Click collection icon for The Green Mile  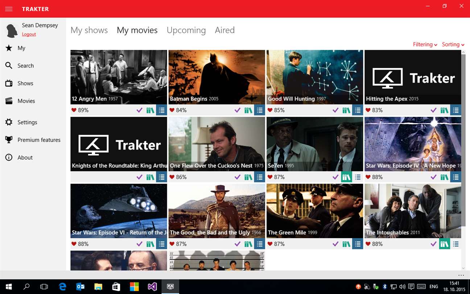pos(346,244)
